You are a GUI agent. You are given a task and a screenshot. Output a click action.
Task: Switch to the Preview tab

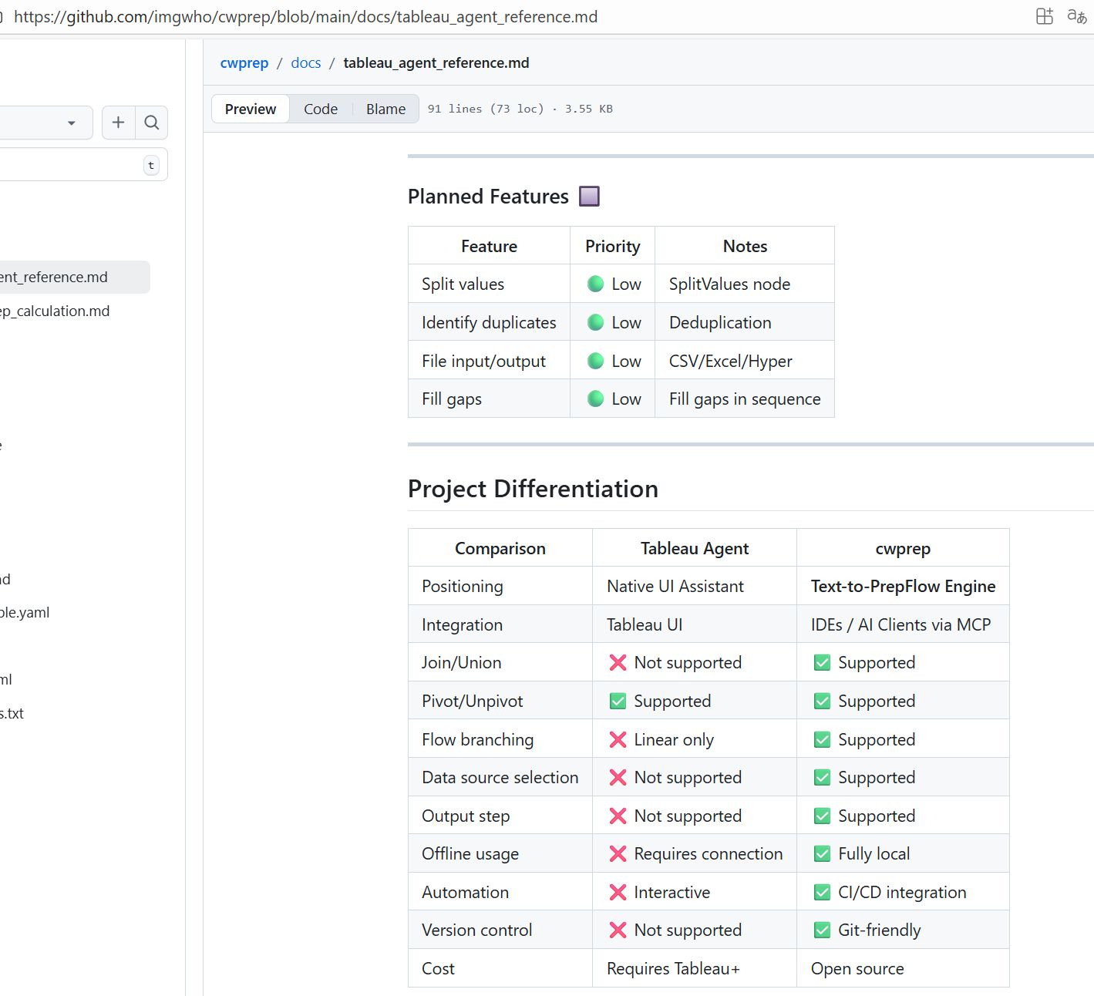(x=251, y=109)
